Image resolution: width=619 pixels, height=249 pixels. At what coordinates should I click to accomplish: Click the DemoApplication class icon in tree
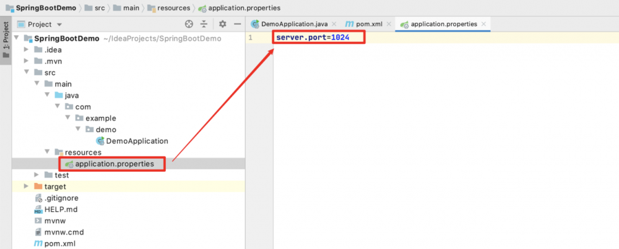(100, 141)
